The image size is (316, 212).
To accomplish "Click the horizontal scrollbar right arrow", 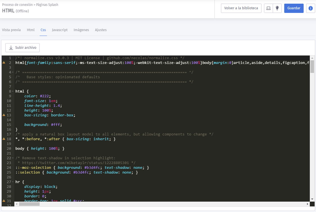I will pos(307,204).
